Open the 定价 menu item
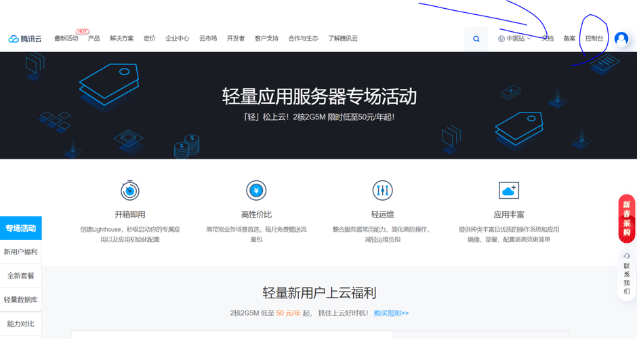 (150, 38)
